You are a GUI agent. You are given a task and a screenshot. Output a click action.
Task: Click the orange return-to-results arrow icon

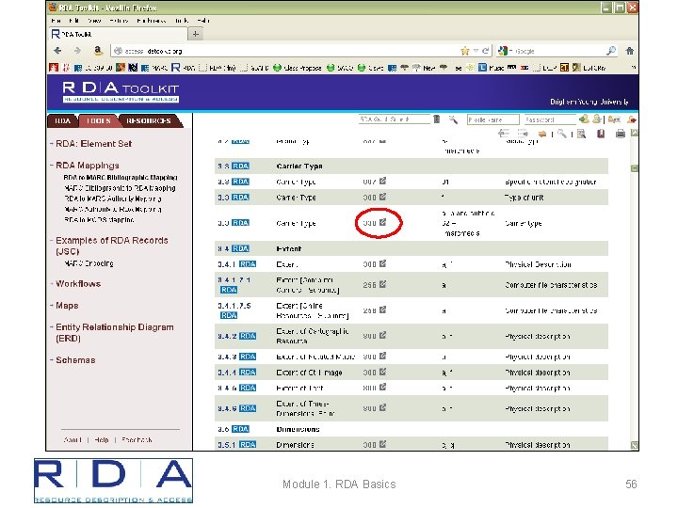click(x=542, y=134)
